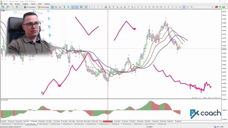Image resolution: width=228 pixels, height=128 pixels.
Task: Expand the New Chart dropdown arrow
Action: coord(5,7)
